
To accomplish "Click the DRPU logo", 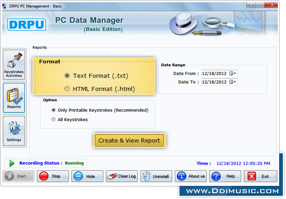I will [x=27, y=24].
